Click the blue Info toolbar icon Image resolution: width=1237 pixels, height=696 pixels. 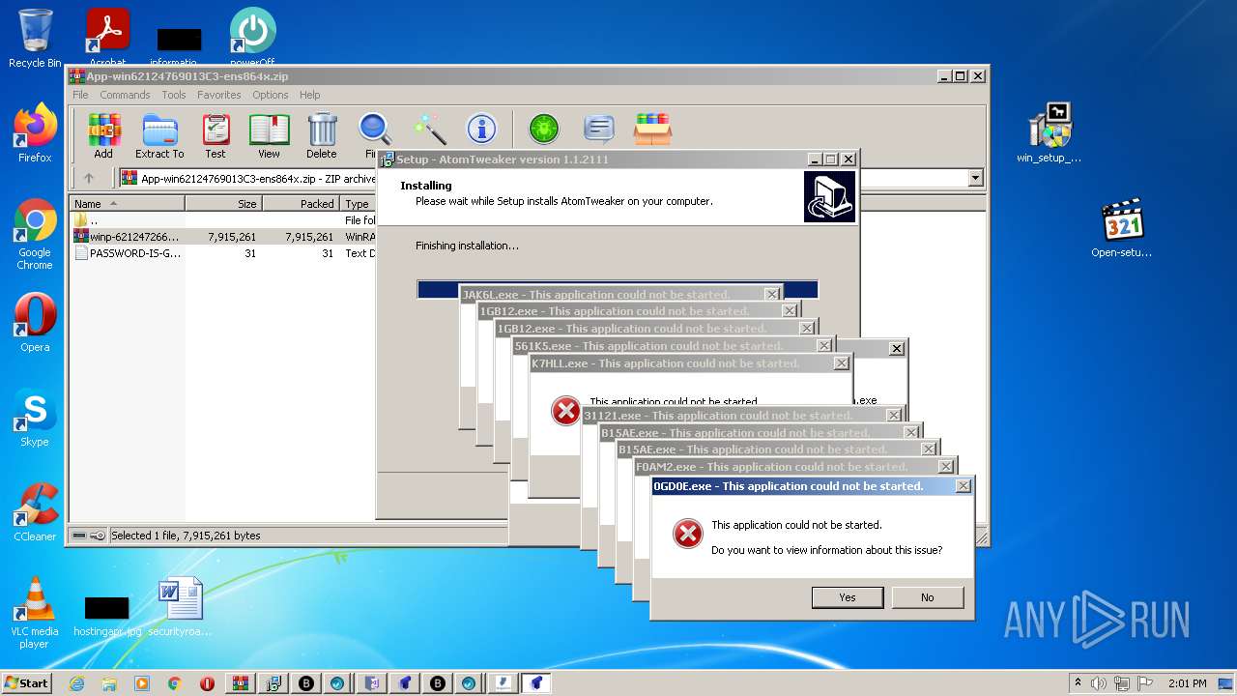click(481, 130)
